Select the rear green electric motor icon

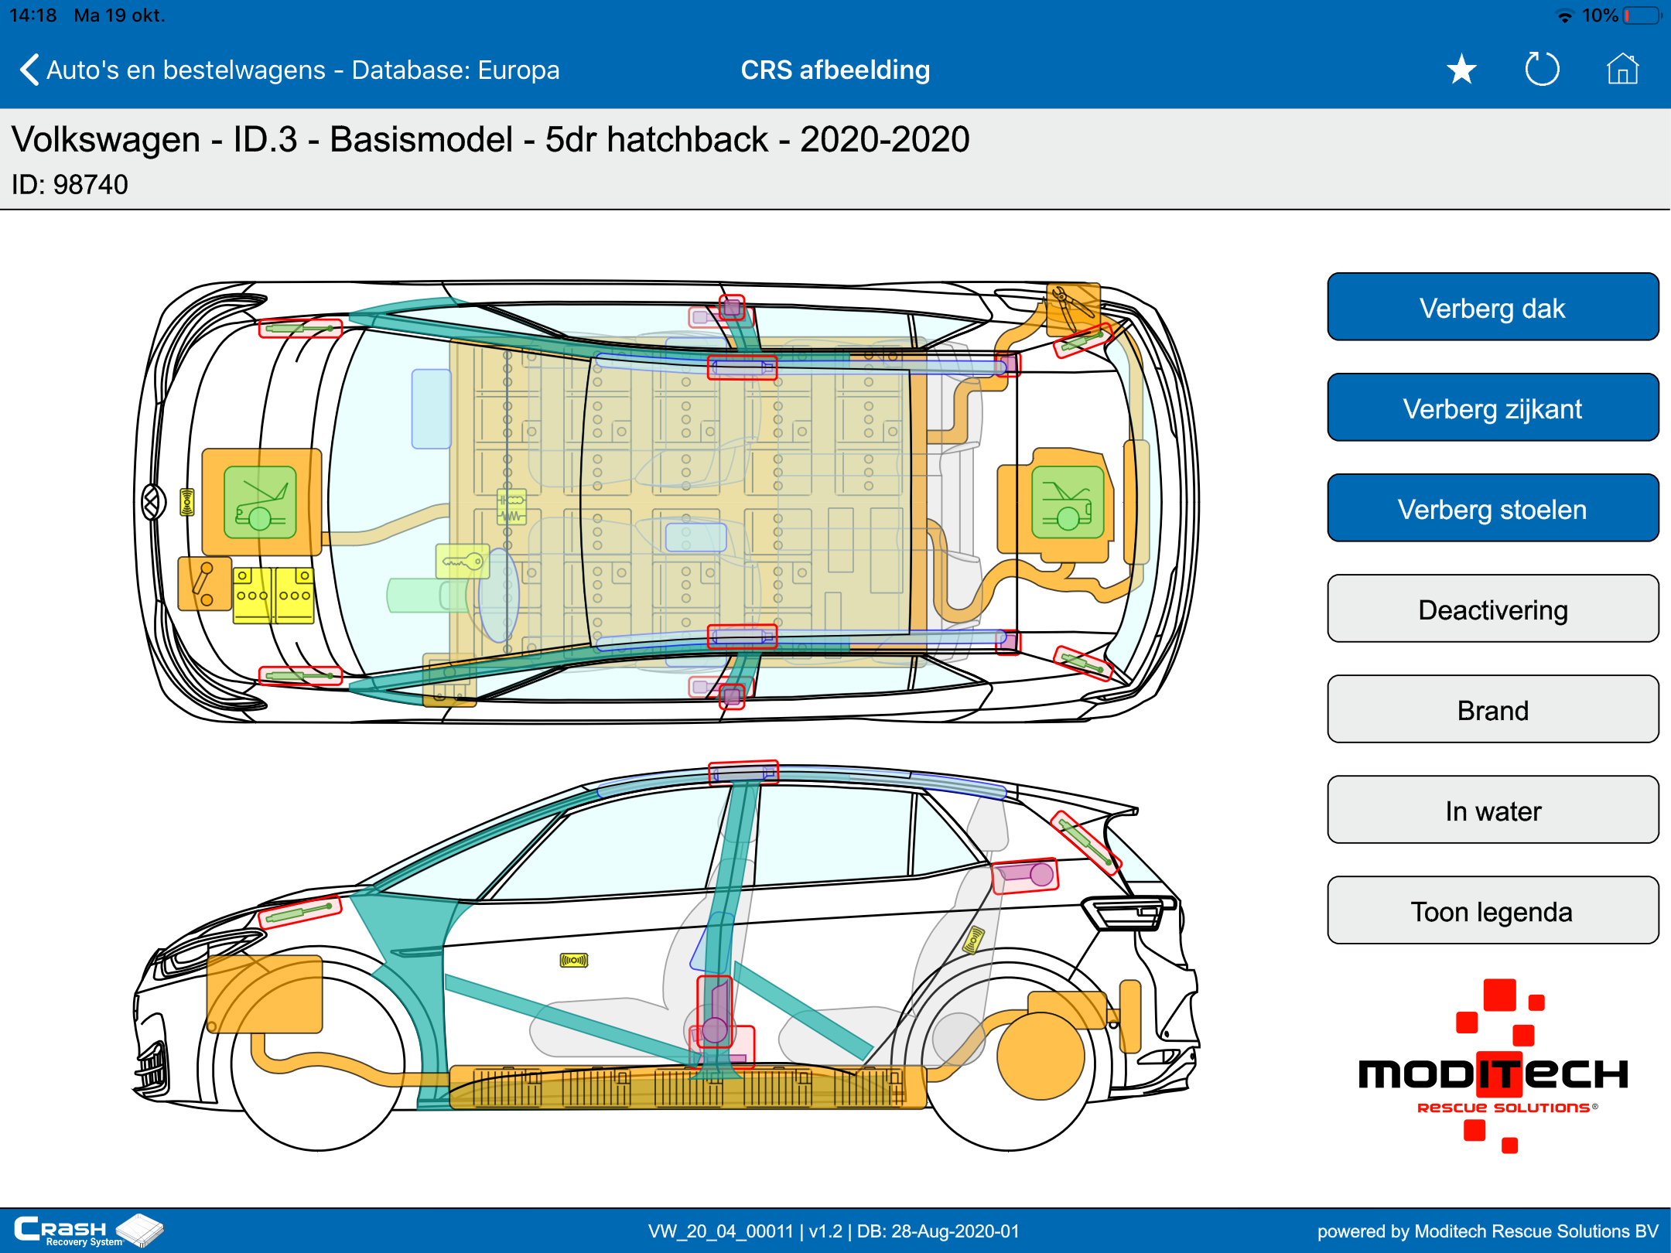coord(1068,502)
